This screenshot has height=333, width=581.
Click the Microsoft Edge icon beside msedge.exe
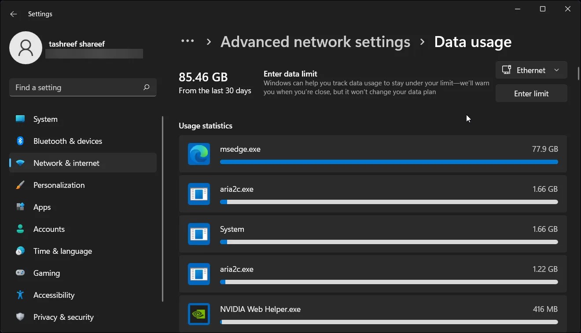click(x=199, y=154)
